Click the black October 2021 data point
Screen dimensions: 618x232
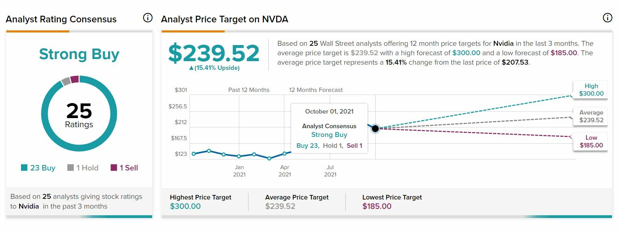375,129
